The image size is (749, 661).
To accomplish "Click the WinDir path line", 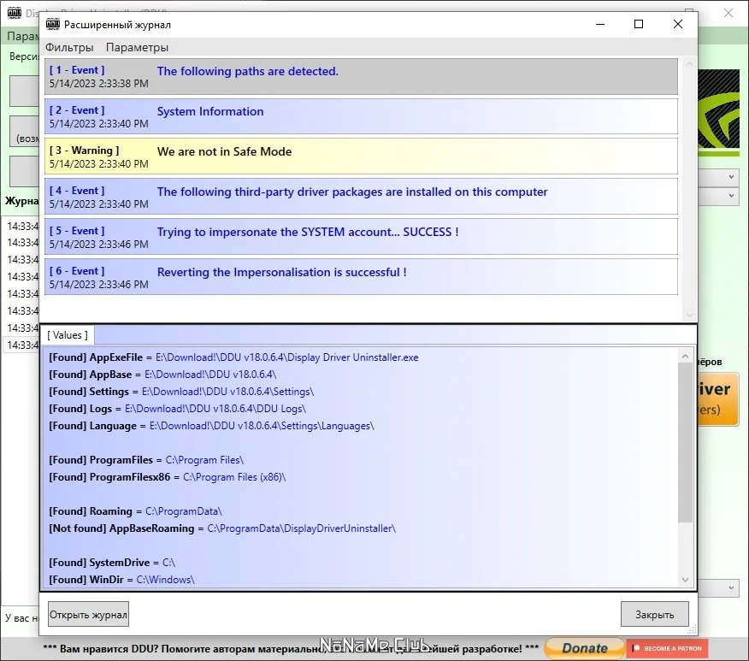I will [x=121, y=580].
